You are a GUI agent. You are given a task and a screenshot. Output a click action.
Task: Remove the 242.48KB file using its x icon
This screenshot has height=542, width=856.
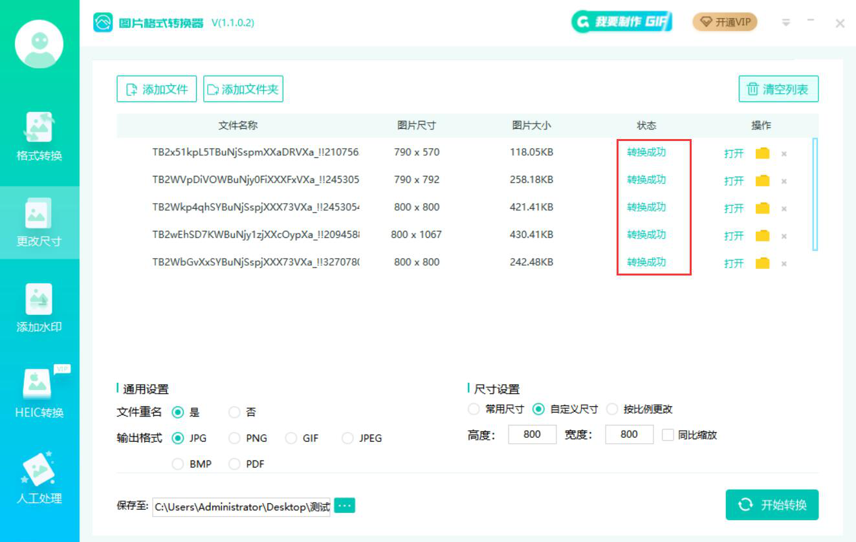tap(784, 264)
